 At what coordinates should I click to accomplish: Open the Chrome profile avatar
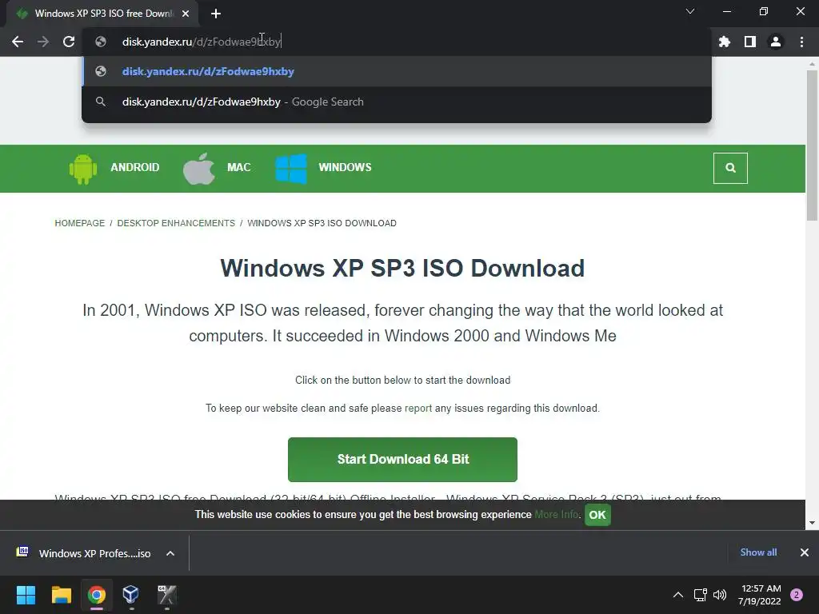point(776,42)
